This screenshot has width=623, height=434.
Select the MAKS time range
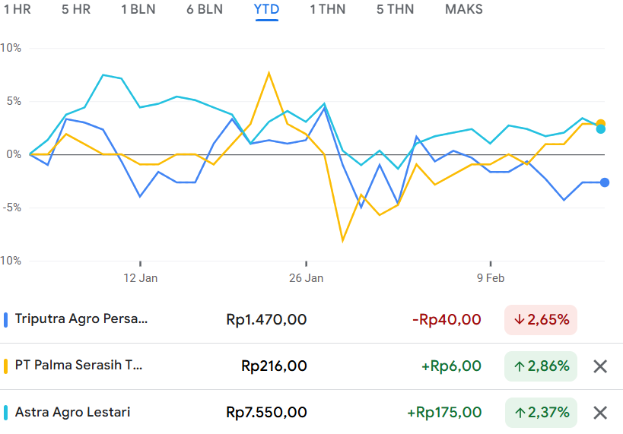point(463,10)
